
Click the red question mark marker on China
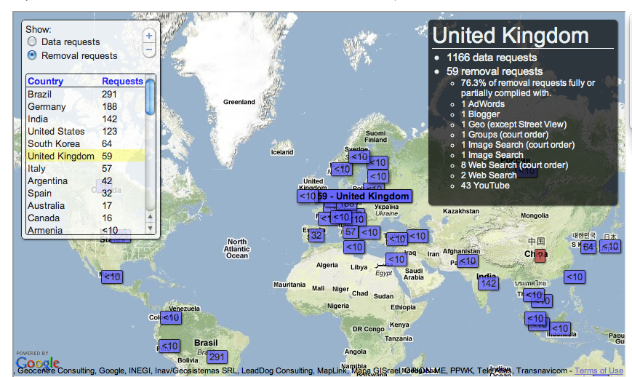coord(540,255)
